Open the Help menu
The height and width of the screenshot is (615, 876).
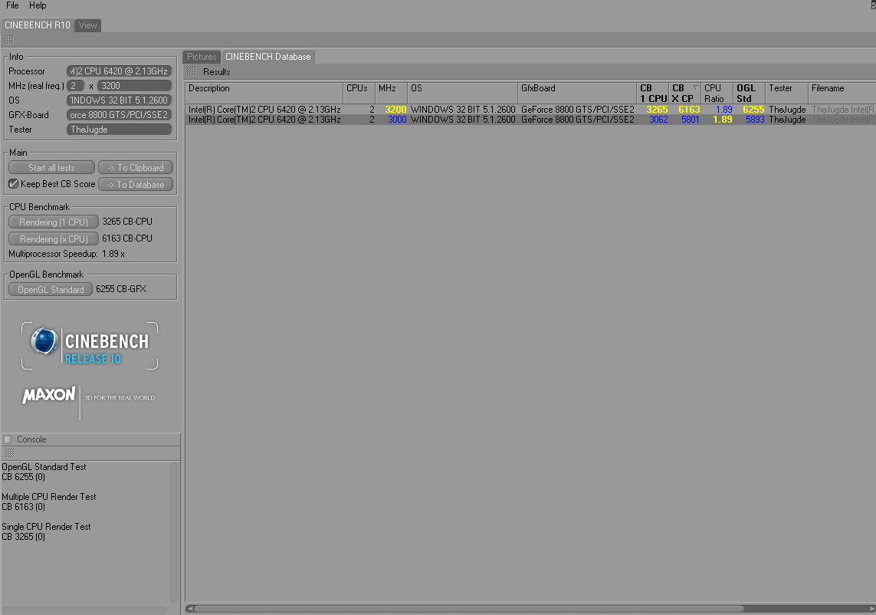(x=38, y=5)
